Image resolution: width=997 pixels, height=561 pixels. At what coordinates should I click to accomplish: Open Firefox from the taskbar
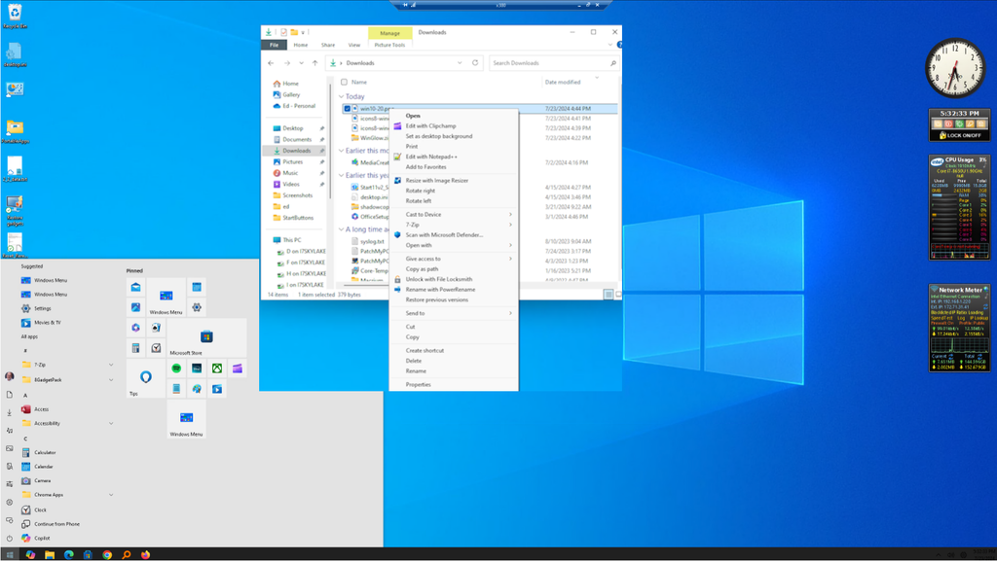pos(145,555)
